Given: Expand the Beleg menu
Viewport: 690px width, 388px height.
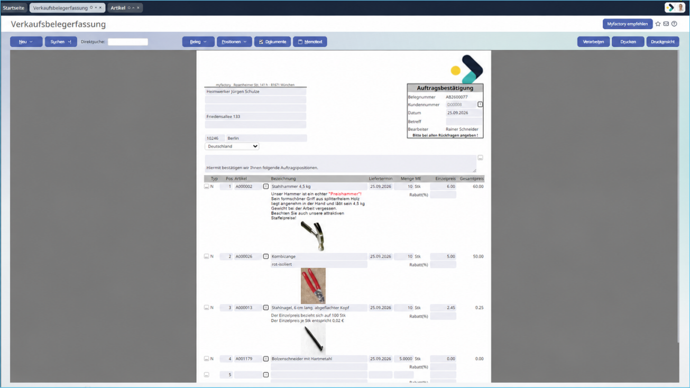Looking at the screenshot, I should (198, 42).
